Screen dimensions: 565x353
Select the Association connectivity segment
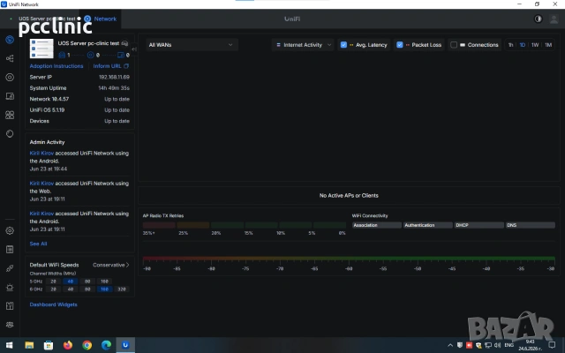click(x=377, y=225)
